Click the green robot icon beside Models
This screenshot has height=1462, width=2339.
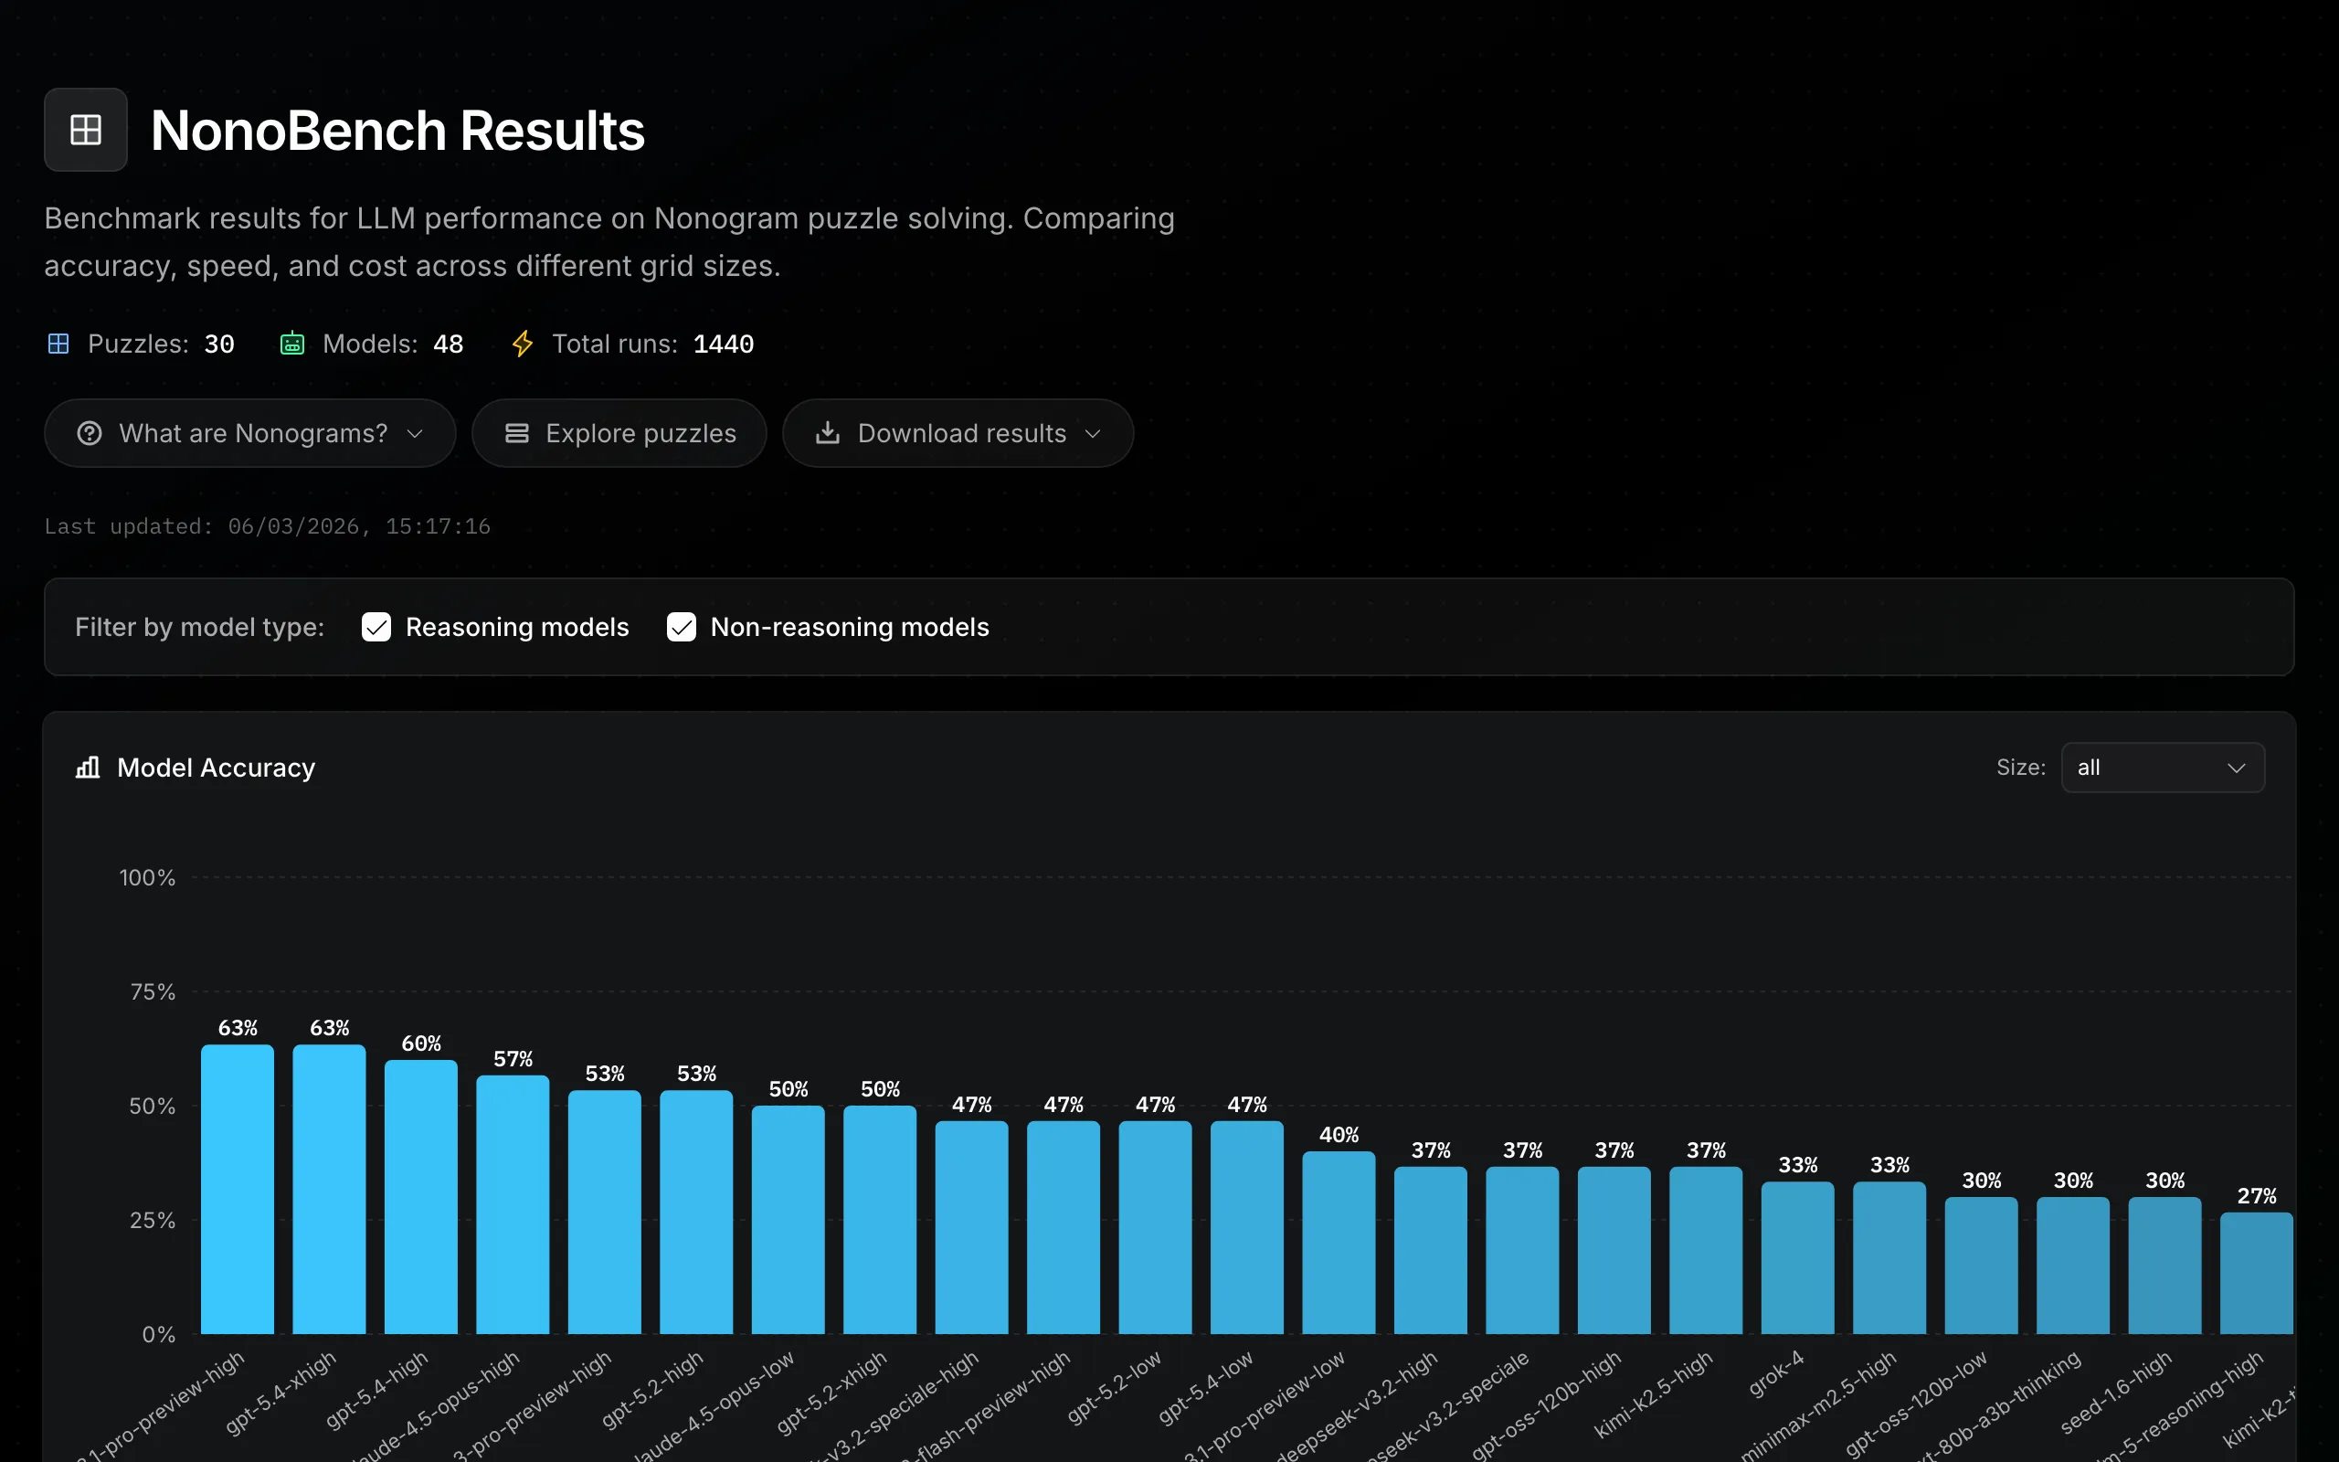[291, 344]
